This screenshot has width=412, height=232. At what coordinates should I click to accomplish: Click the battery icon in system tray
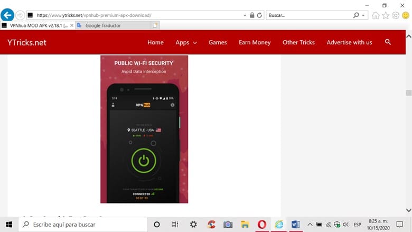click(x=319, y=225)
